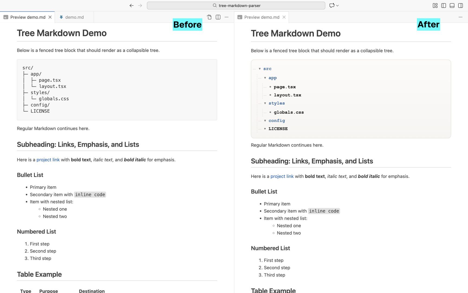This screenshot has height=293, width=468.
Task: Collapse the styles node in the tree
Action: [265, 103]
